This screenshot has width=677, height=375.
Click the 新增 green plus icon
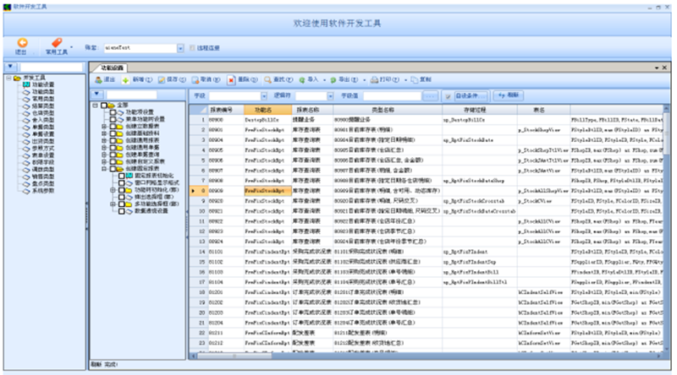pyautogui.click(x=124, y=79)
